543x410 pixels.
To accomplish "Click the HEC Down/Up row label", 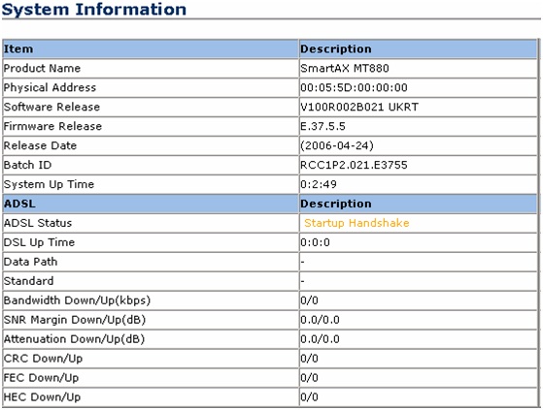I will 42,396.
